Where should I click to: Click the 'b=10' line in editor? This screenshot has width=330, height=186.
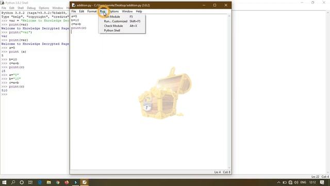tap(75, 20)
